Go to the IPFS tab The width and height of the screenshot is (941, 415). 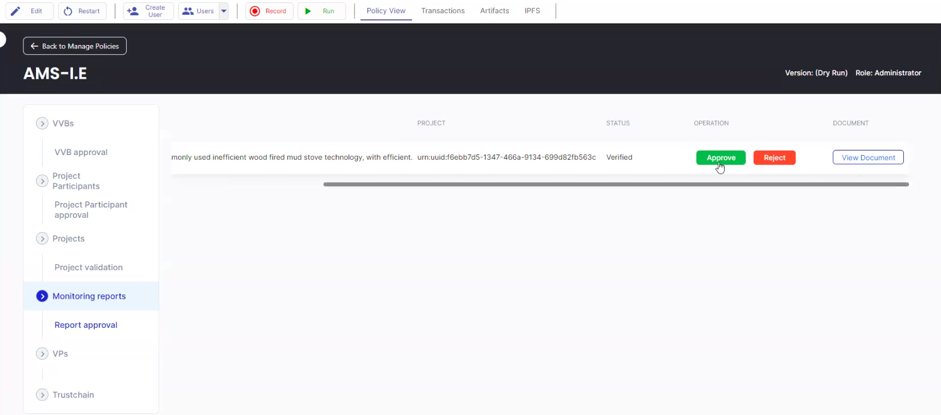532,11
